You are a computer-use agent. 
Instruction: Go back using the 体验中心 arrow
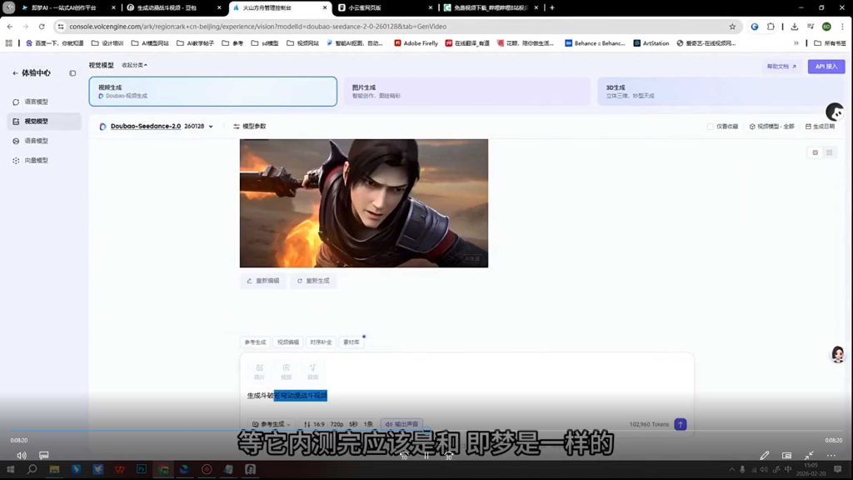coord(15,73)
